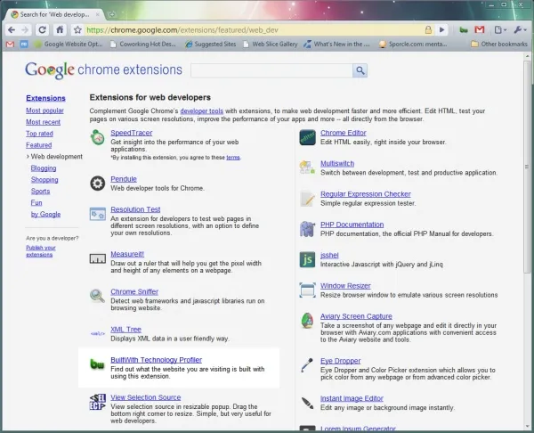This screenshot has height=433, width=534.
Task: Click the Regular Expression Checker pencil icon
Action: 308,199
